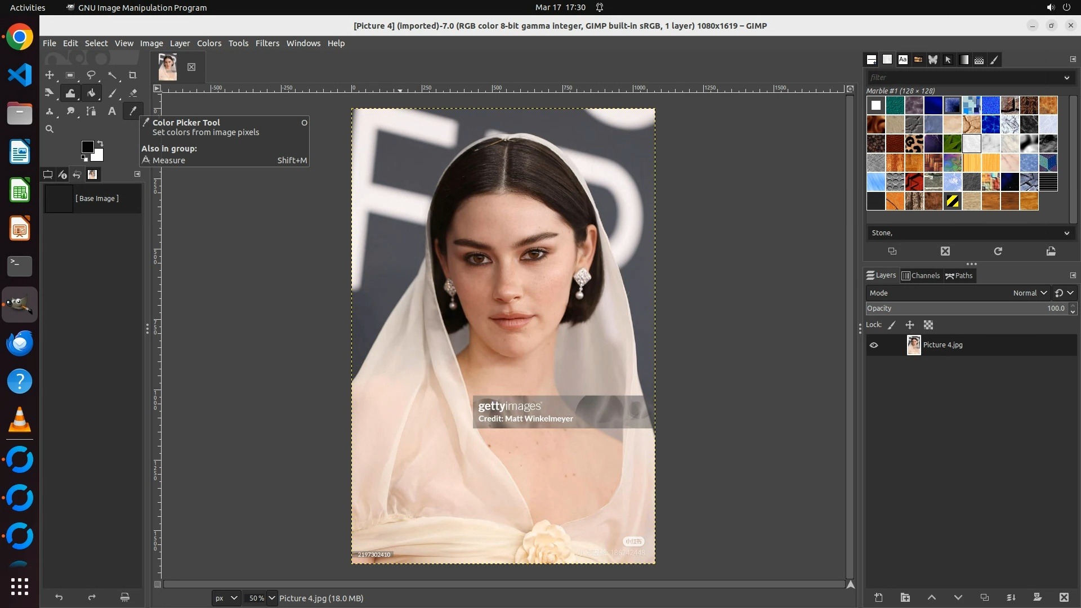This screenshot has width=1081, height=608.
Task: Select the Free Select lasso tool
Action: tap(91, 75)
